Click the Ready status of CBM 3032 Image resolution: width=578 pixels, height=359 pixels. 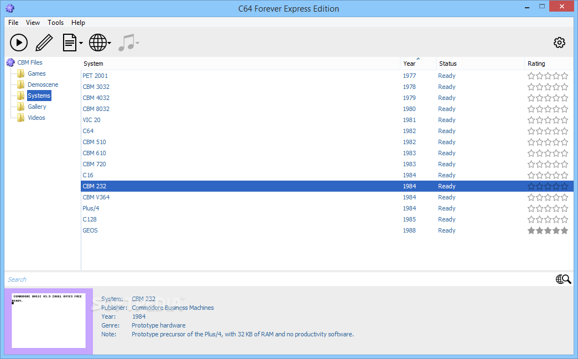447,87
